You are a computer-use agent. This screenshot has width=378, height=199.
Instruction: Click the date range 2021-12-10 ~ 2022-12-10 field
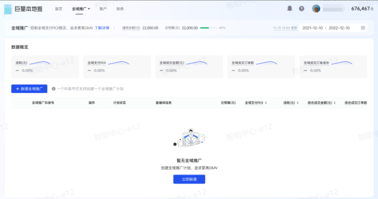[x=334, y=28]
